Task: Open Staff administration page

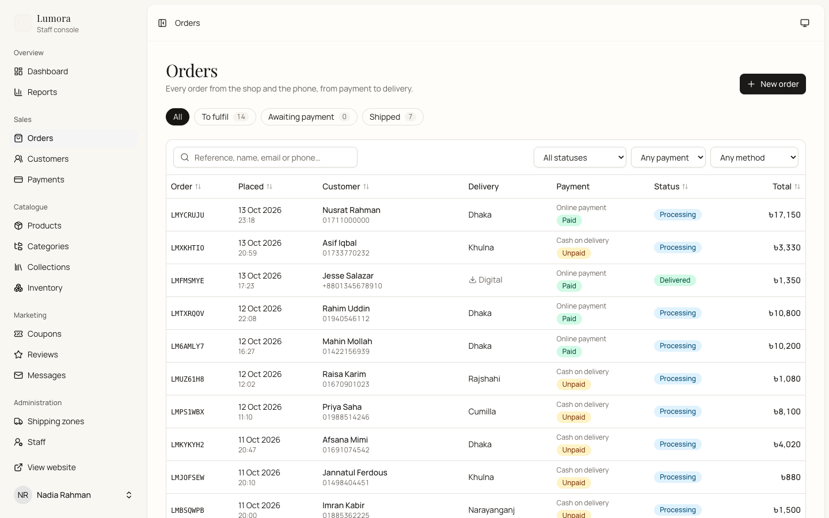Action: click(x=74, y=442)
